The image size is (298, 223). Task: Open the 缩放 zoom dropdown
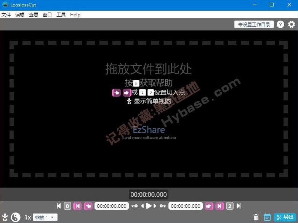point(45,217)
